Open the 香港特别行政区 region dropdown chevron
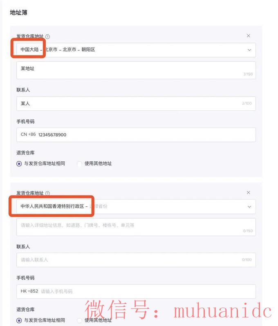The width and height of the screenshot is (278, 326). pyautogui.click(x=249, y=207)
